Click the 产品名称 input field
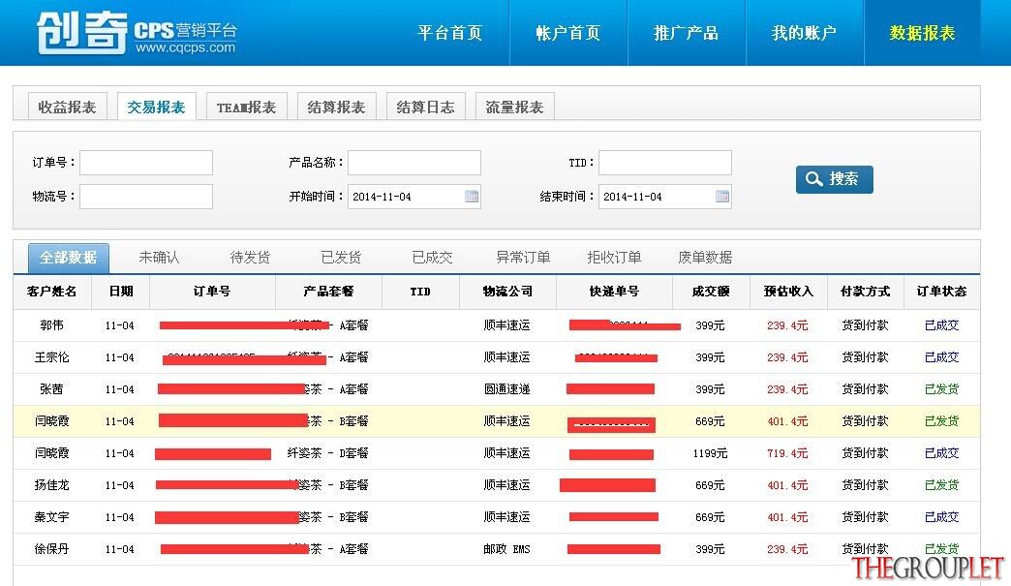This screenshot has width=1011, height=586. 414,163
